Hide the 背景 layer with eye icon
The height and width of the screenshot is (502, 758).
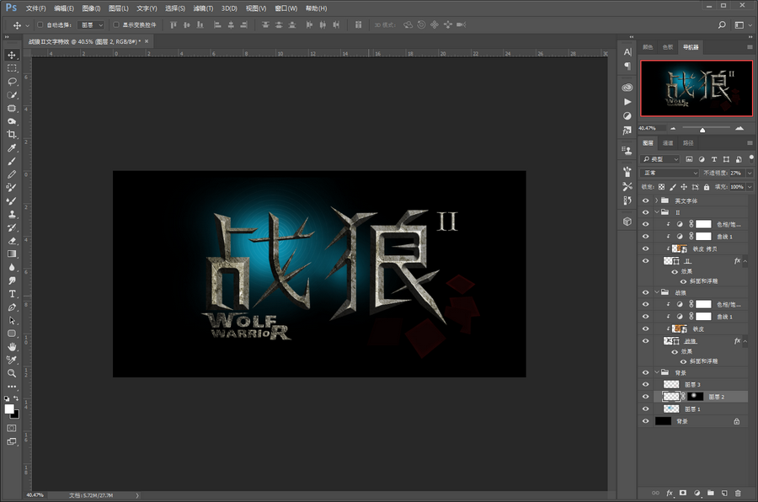point(646,421)
